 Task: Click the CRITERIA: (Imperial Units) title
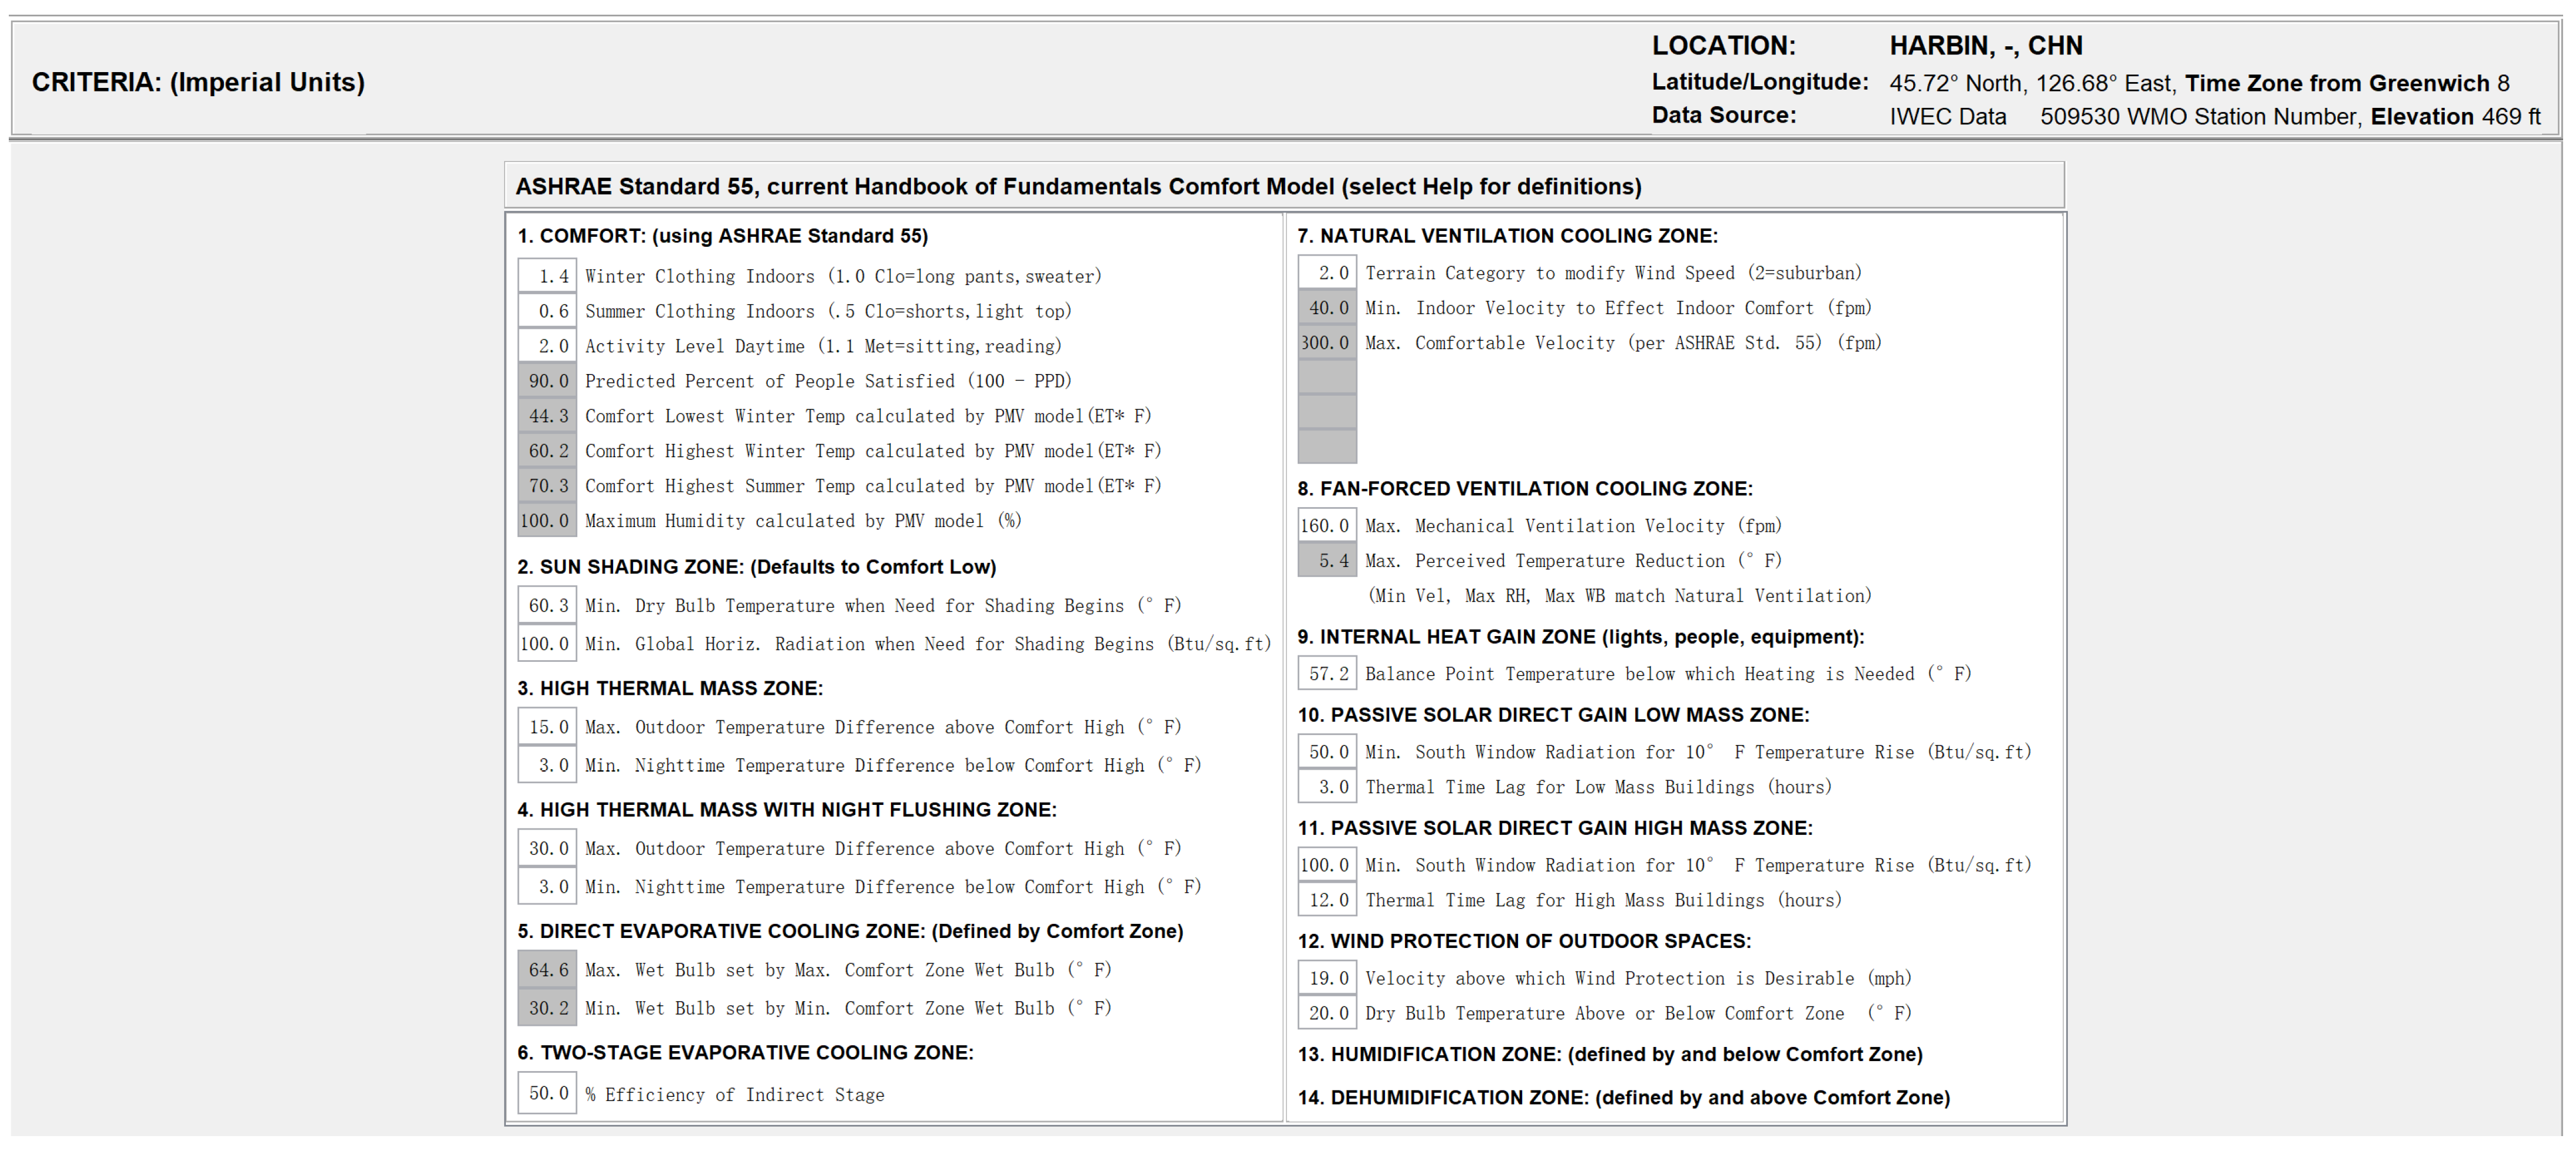(x=198, y=82)
